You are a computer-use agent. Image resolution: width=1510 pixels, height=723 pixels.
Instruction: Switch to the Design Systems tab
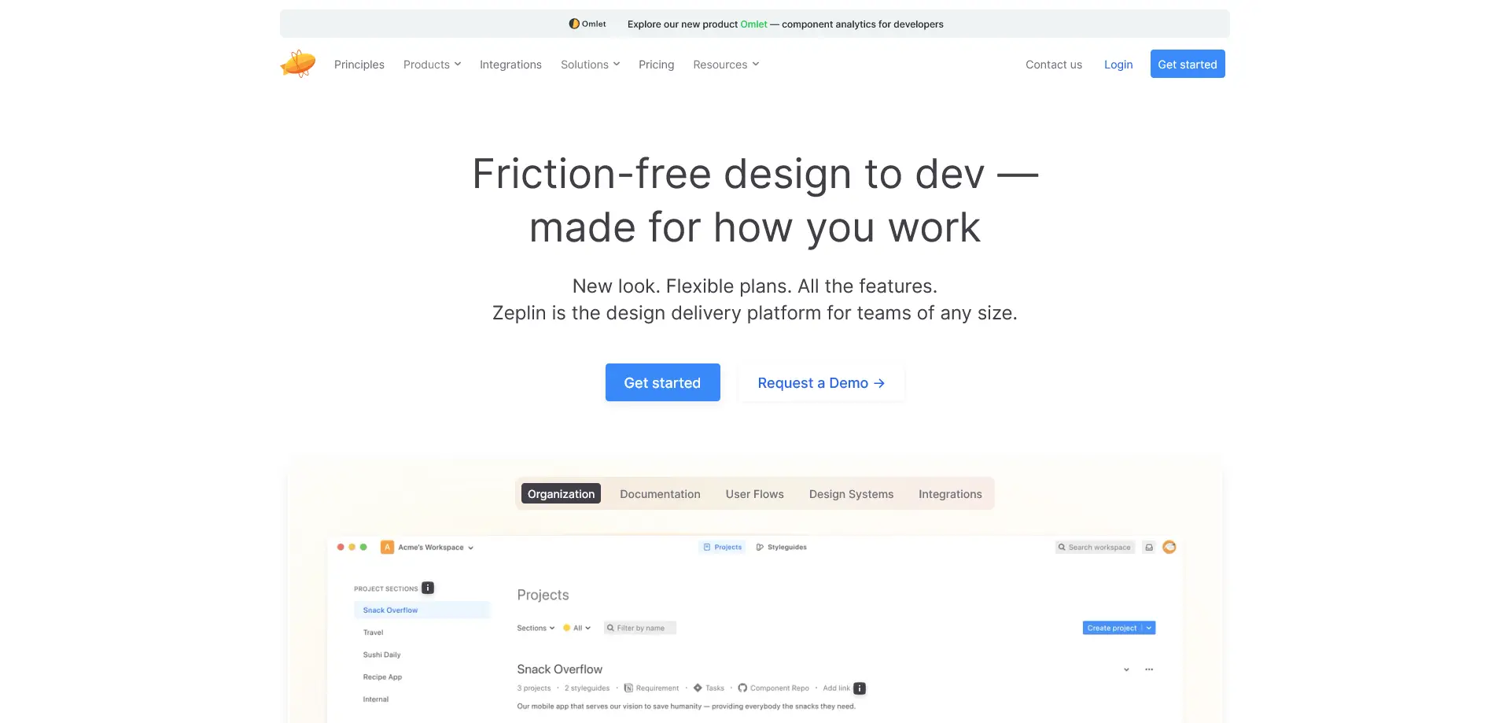[x=851, y=493]
